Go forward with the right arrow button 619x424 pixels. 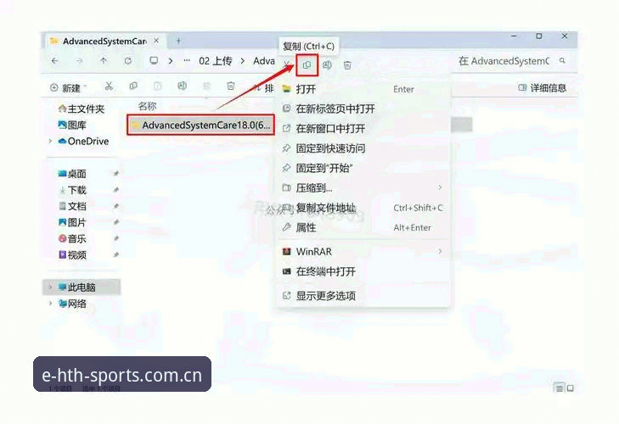click(79, 61)
